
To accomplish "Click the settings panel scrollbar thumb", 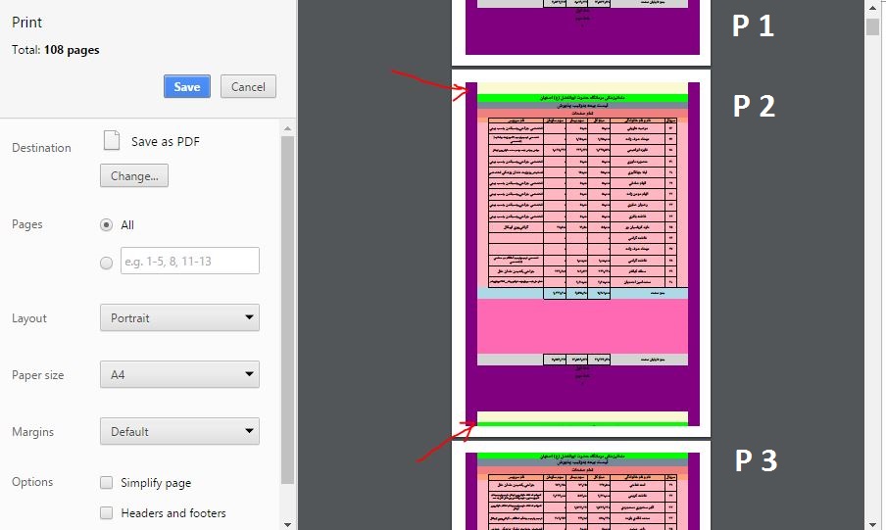I will tap(287, 310).
